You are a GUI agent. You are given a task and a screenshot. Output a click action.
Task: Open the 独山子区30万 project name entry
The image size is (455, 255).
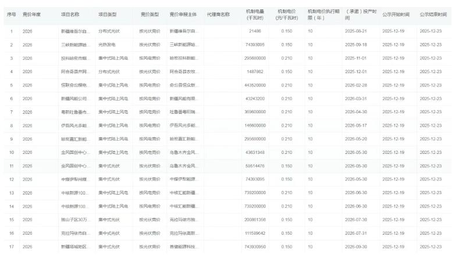tap(76, 220)
